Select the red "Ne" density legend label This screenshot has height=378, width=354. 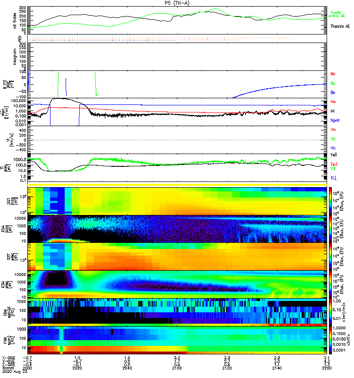(333, 102)
